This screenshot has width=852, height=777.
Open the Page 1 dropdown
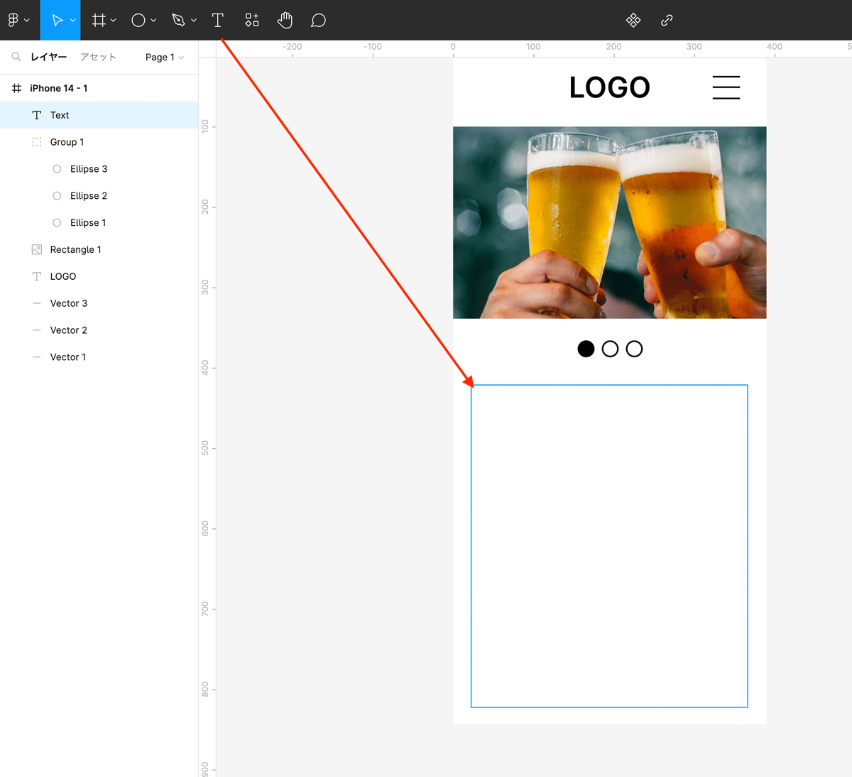(x=165, y=57)
